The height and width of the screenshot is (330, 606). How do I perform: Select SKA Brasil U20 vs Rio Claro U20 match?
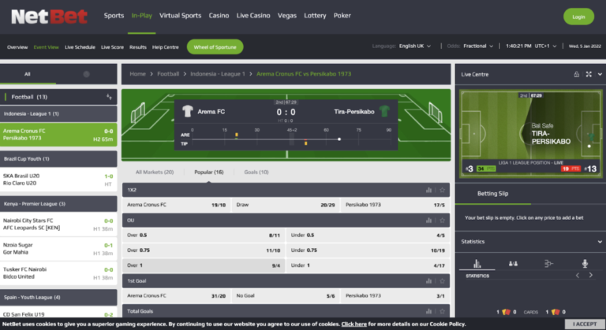58,180
